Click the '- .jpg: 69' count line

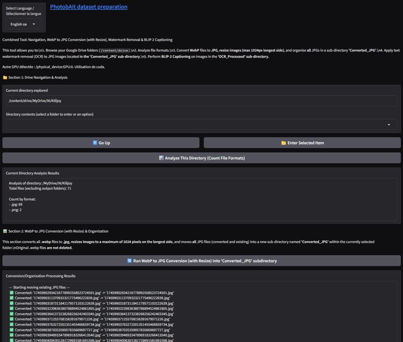pos(16,205)
